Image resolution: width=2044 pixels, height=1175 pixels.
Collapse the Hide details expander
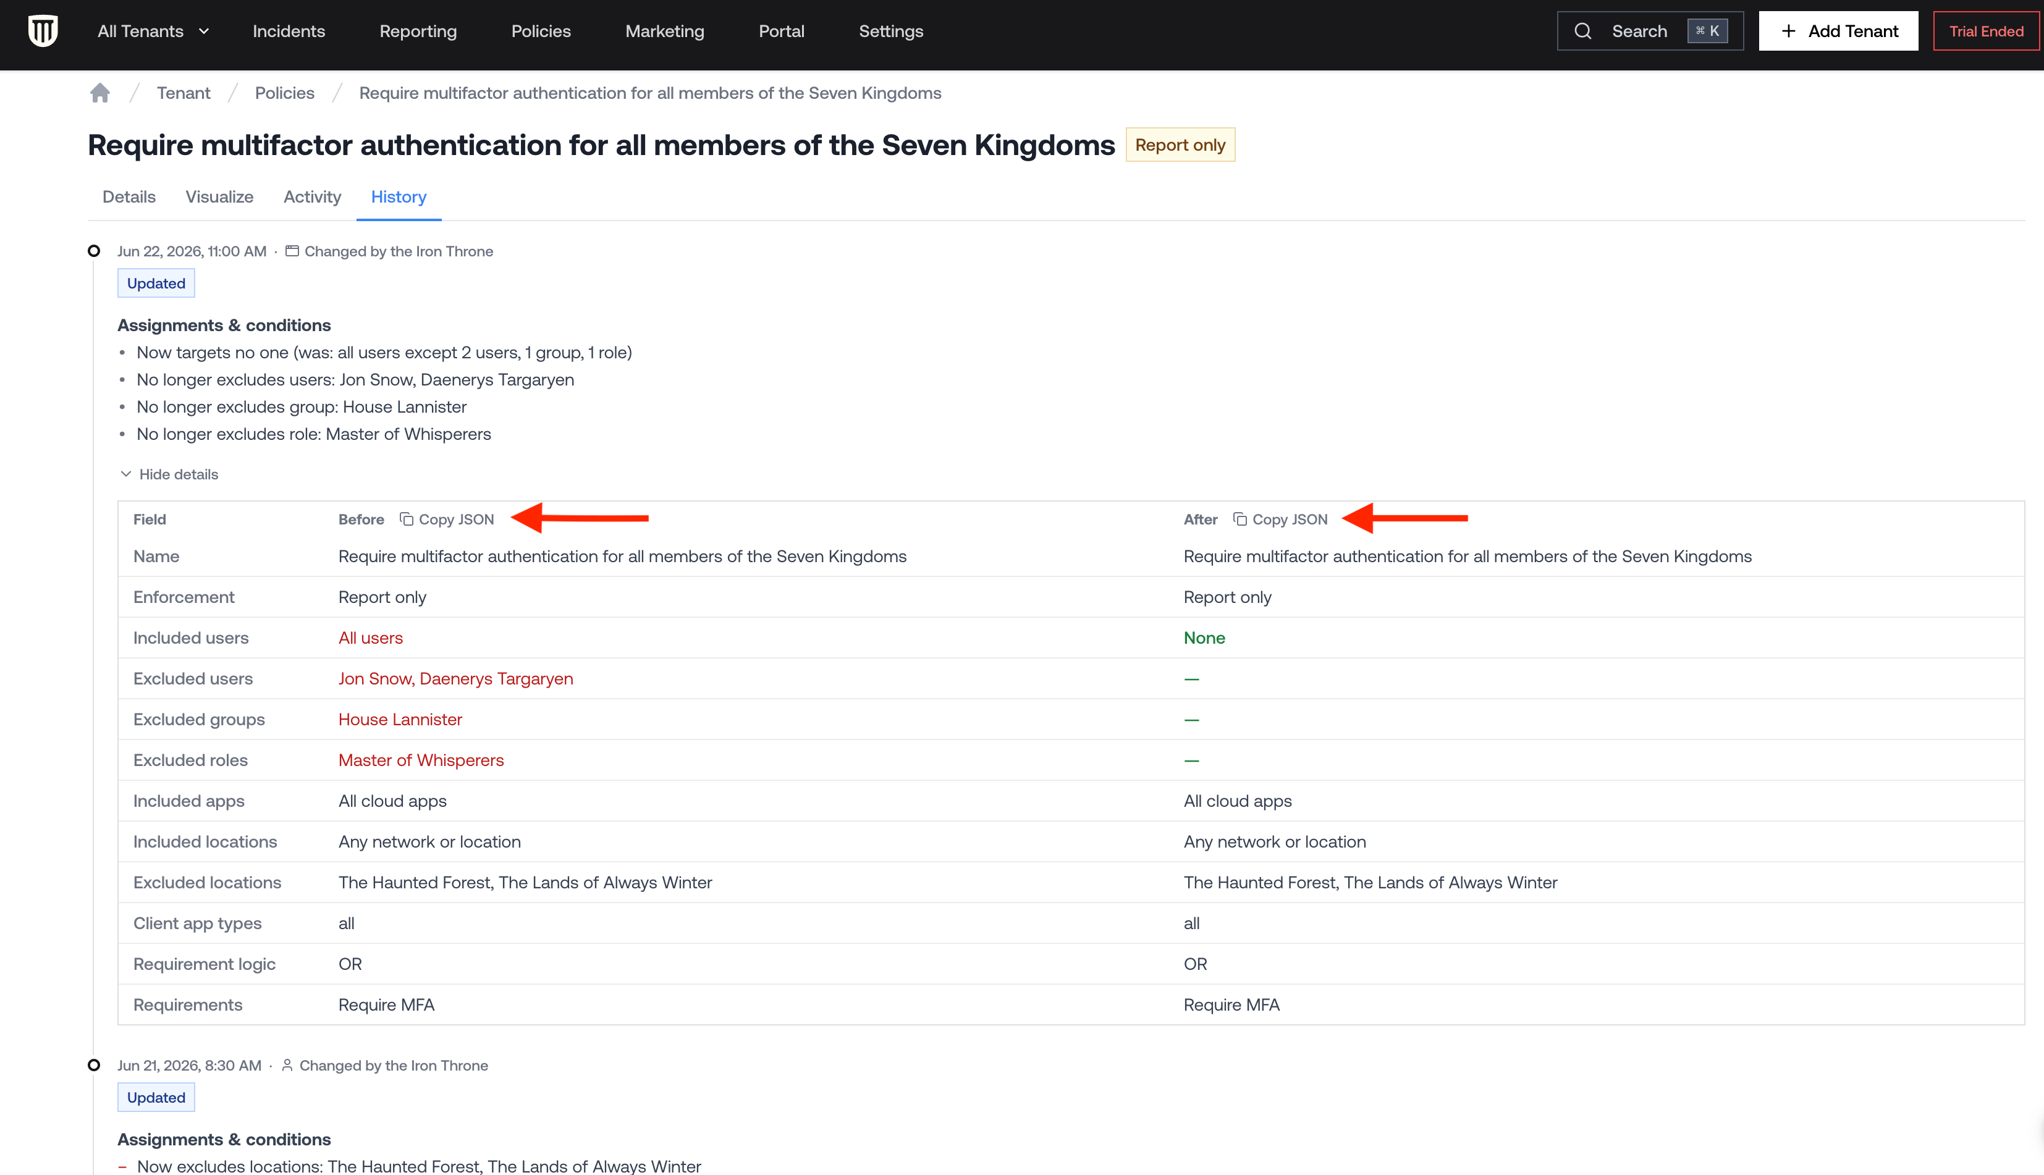[x=169, y=474]
